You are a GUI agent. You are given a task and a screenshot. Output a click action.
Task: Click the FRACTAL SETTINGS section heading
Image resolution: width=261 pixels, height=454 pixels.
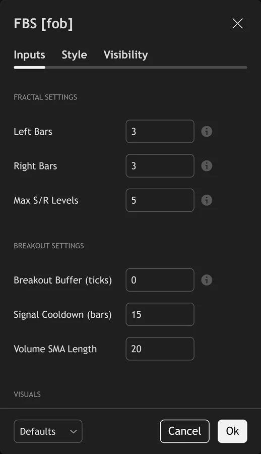[x=45, y=97]
